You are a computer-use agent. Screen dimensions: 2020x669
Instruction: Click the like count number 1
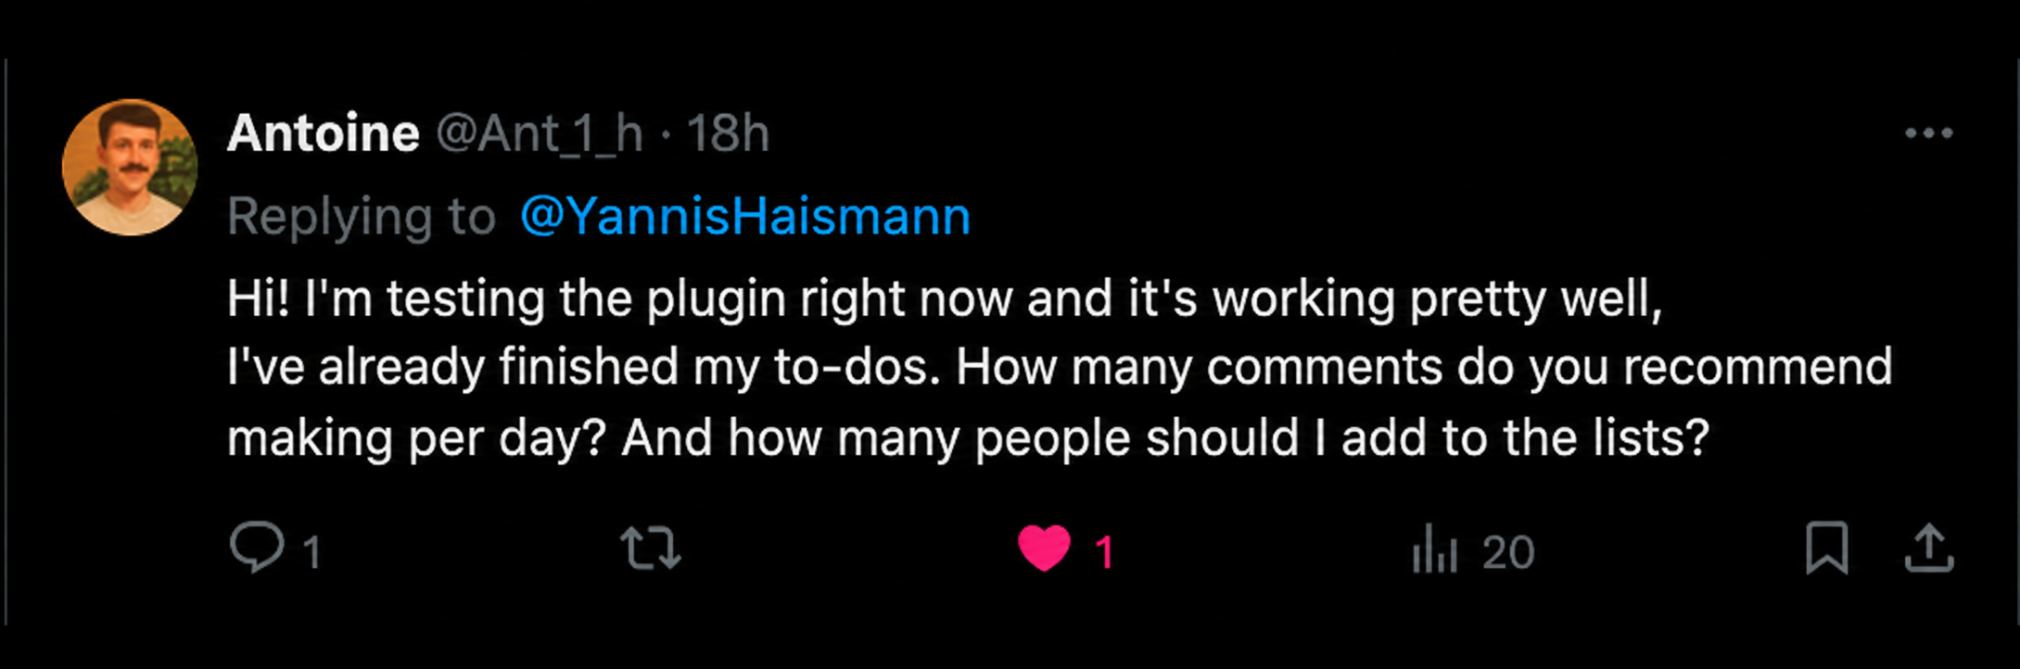click(1103, 553)
